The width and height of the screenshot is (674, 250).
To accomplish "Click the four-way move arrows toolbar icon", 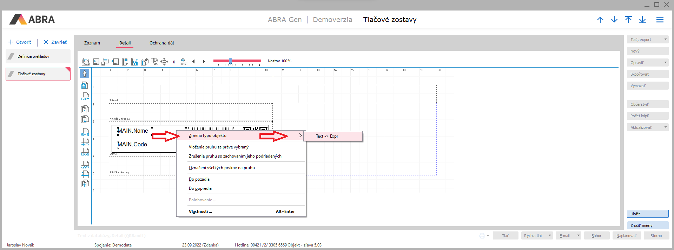I will click(164, 62).
